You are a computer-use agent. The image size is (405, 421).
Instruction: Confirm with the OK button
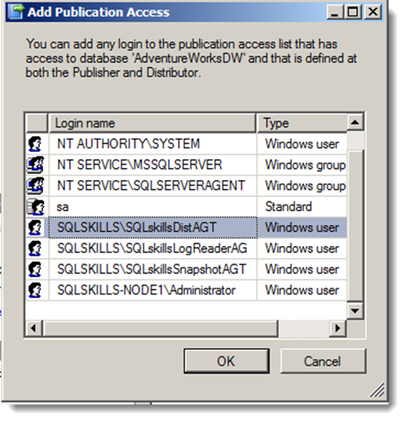pyautogui.click(x=226, y=361)
